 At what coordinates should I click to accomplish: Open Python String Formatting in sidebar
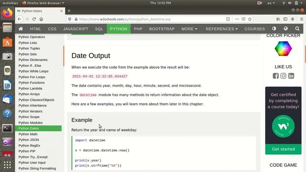(x=37, y=168)
